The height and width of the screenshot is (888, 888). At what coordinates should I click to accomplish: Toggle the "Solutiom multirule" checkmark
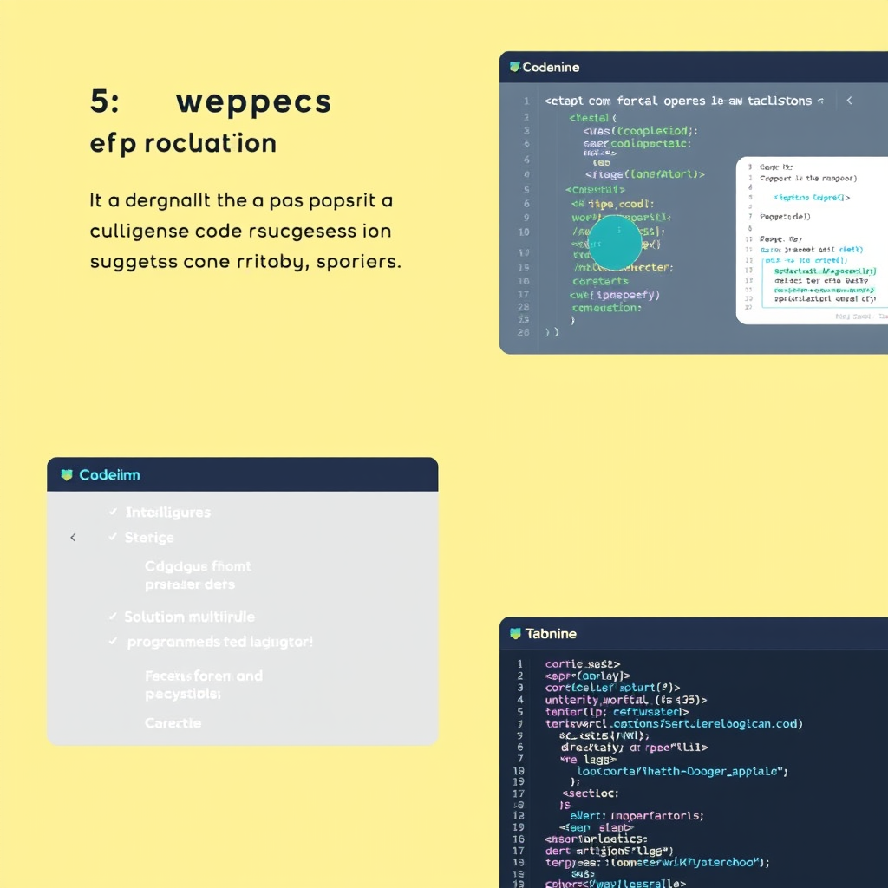pos(114,616)
